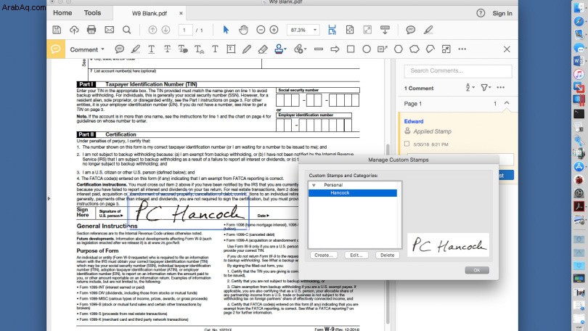Open the Comment tool dropdown
This screenshot has height=331, width=588.
coord(87,49)
